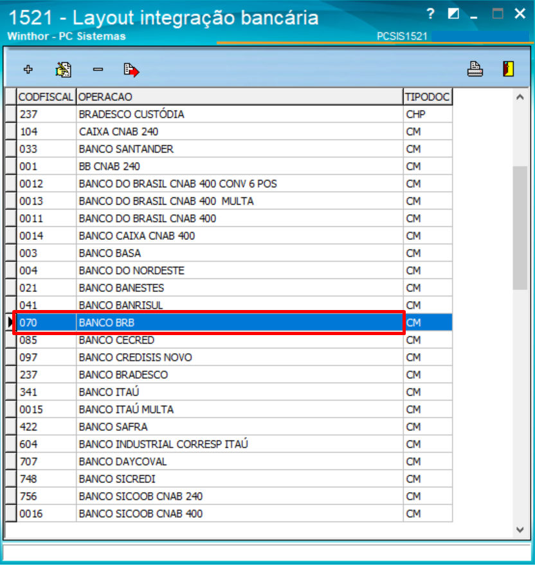Click row indicator beside BANCO BASA

pyautogui.click(x=11, y=253)
